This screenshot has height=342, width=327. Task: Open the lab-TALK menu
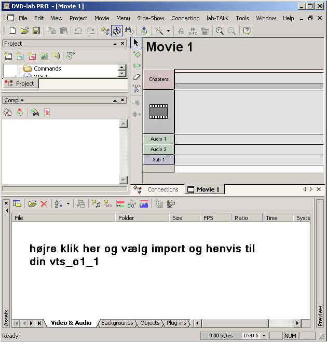point(217,18)
